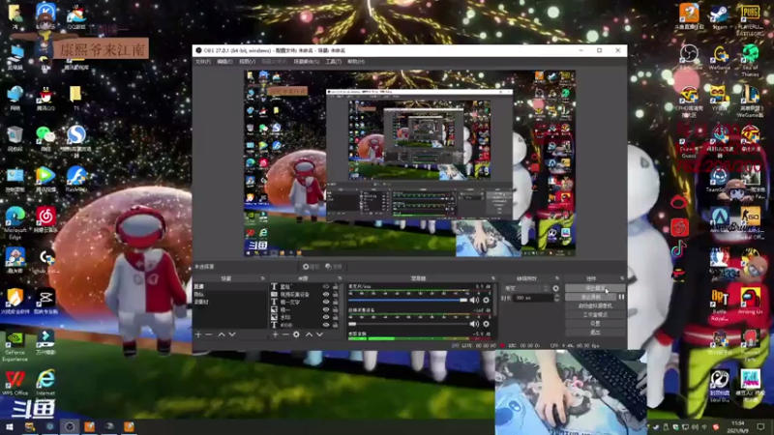774x435 pixels.
Task: Hide the topmost text source via eye icon
Action: [326, 286]
